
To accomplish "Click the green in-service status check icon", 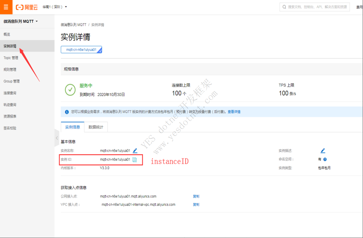I will (x=70, y=90).
